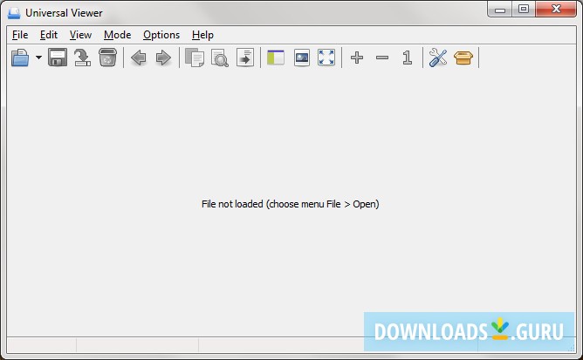
Task: Click the Rename file icon
Action: [82, 58]
